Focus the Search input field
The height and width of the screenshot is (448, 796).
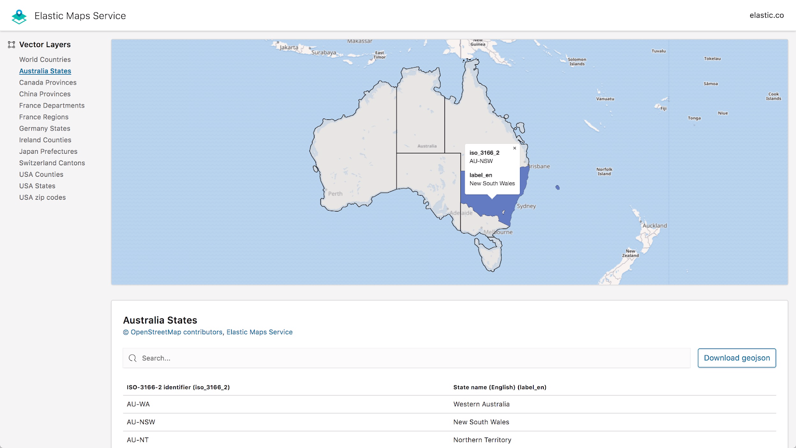click(406, 358)
